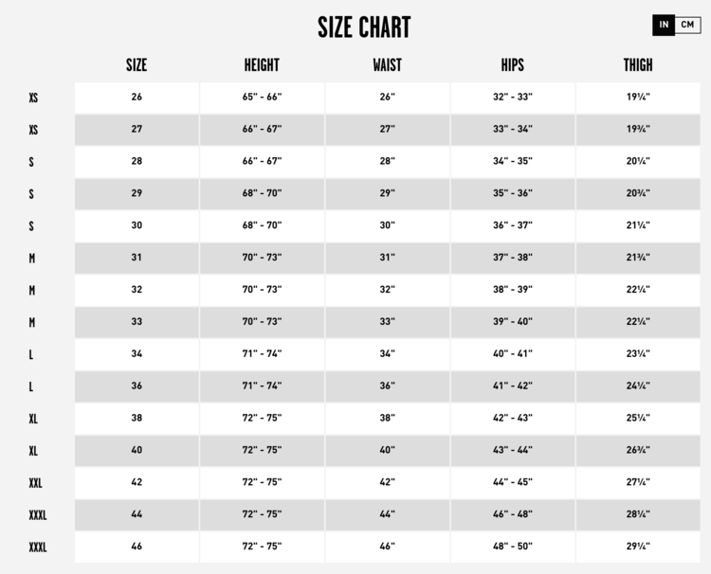Click the SIZE column header
The image size is (711, 574).
tap(137, 65)
